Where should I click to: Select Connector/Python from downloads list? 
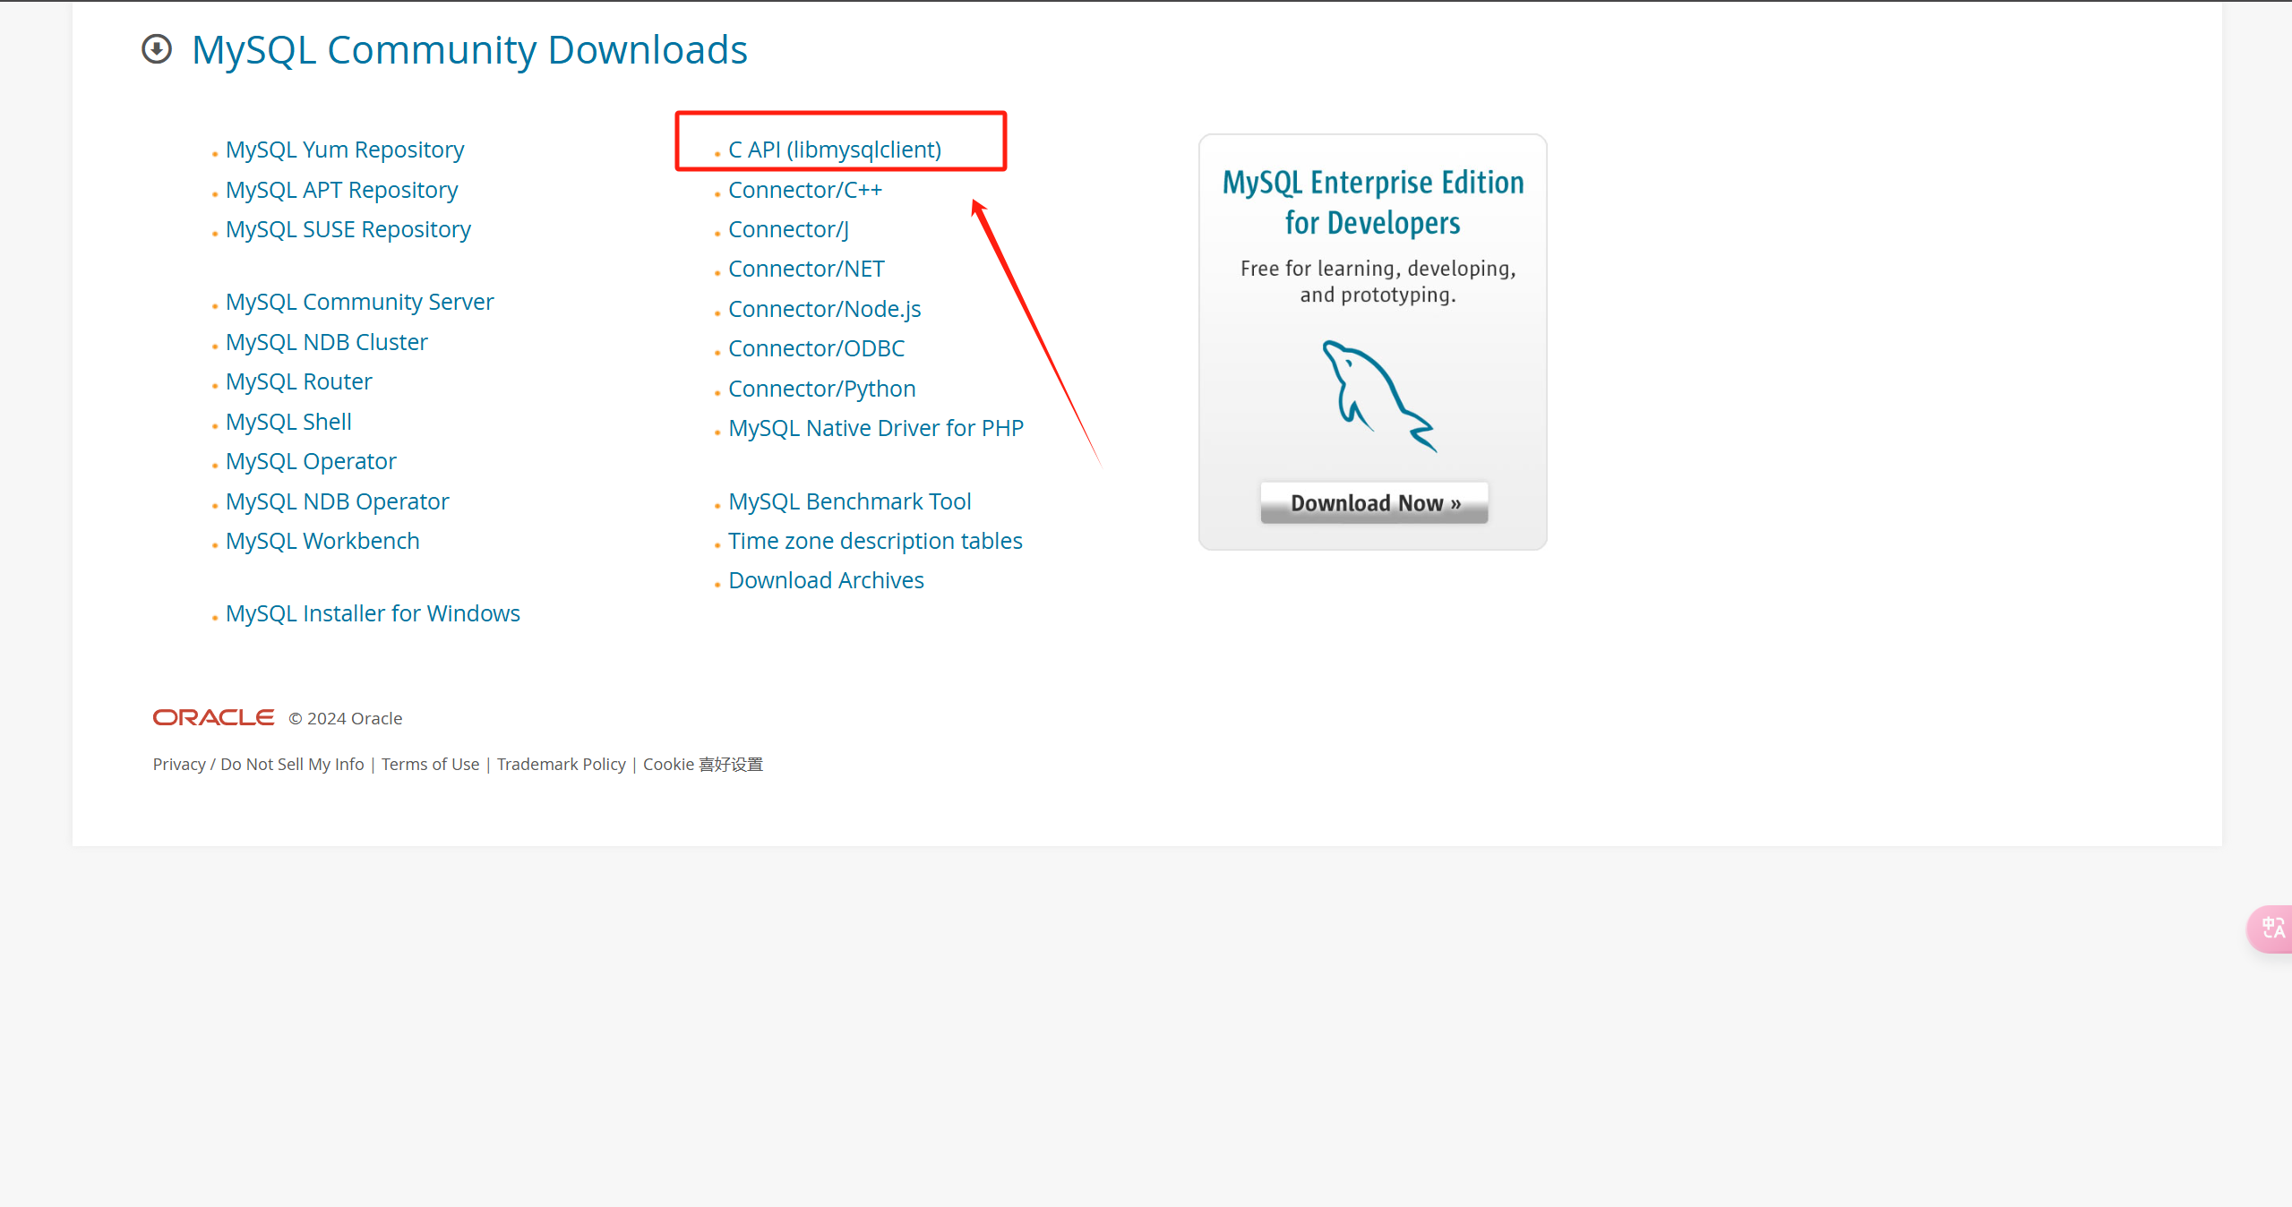821,387
